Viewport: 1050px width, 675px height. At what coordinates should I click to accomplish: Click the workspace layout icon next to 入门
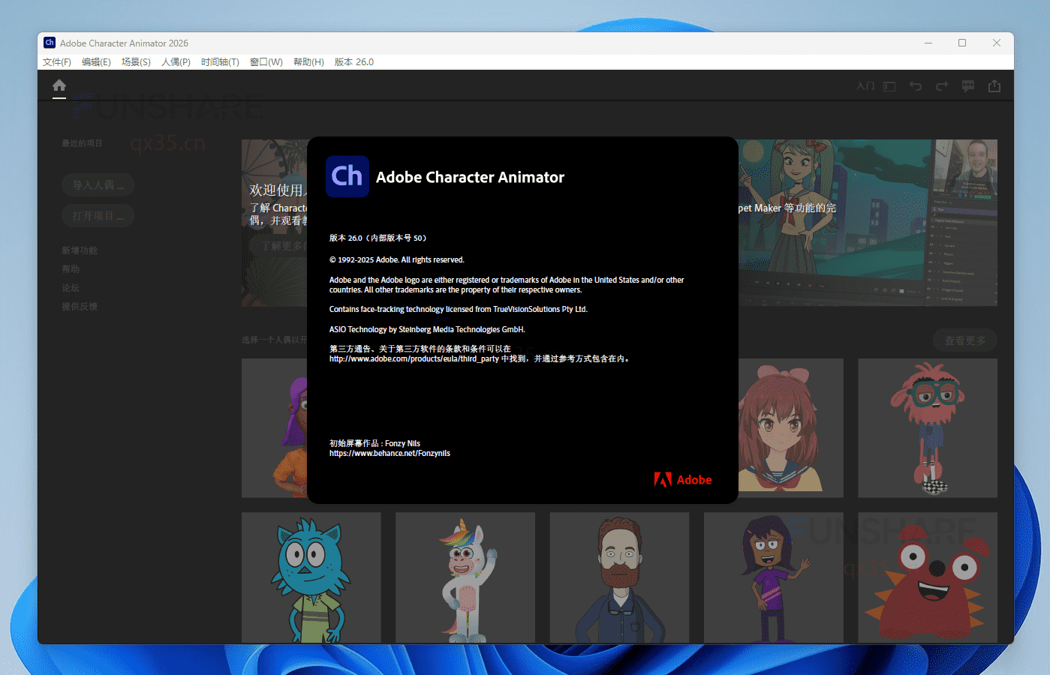point(889,85)
